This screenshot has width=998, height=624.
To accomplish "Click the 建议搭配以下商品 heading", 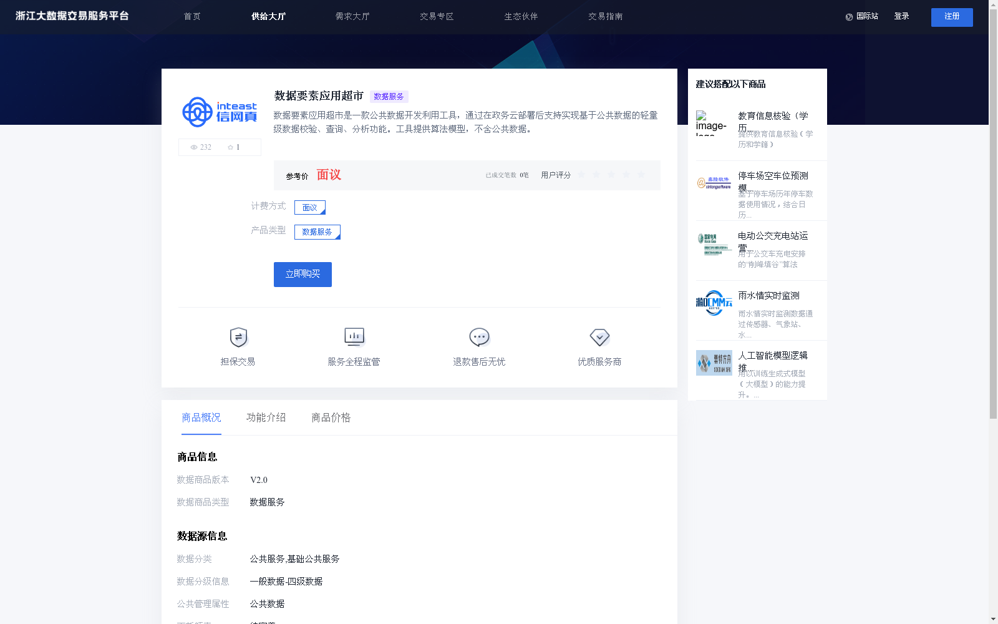I will click(730, 84).
